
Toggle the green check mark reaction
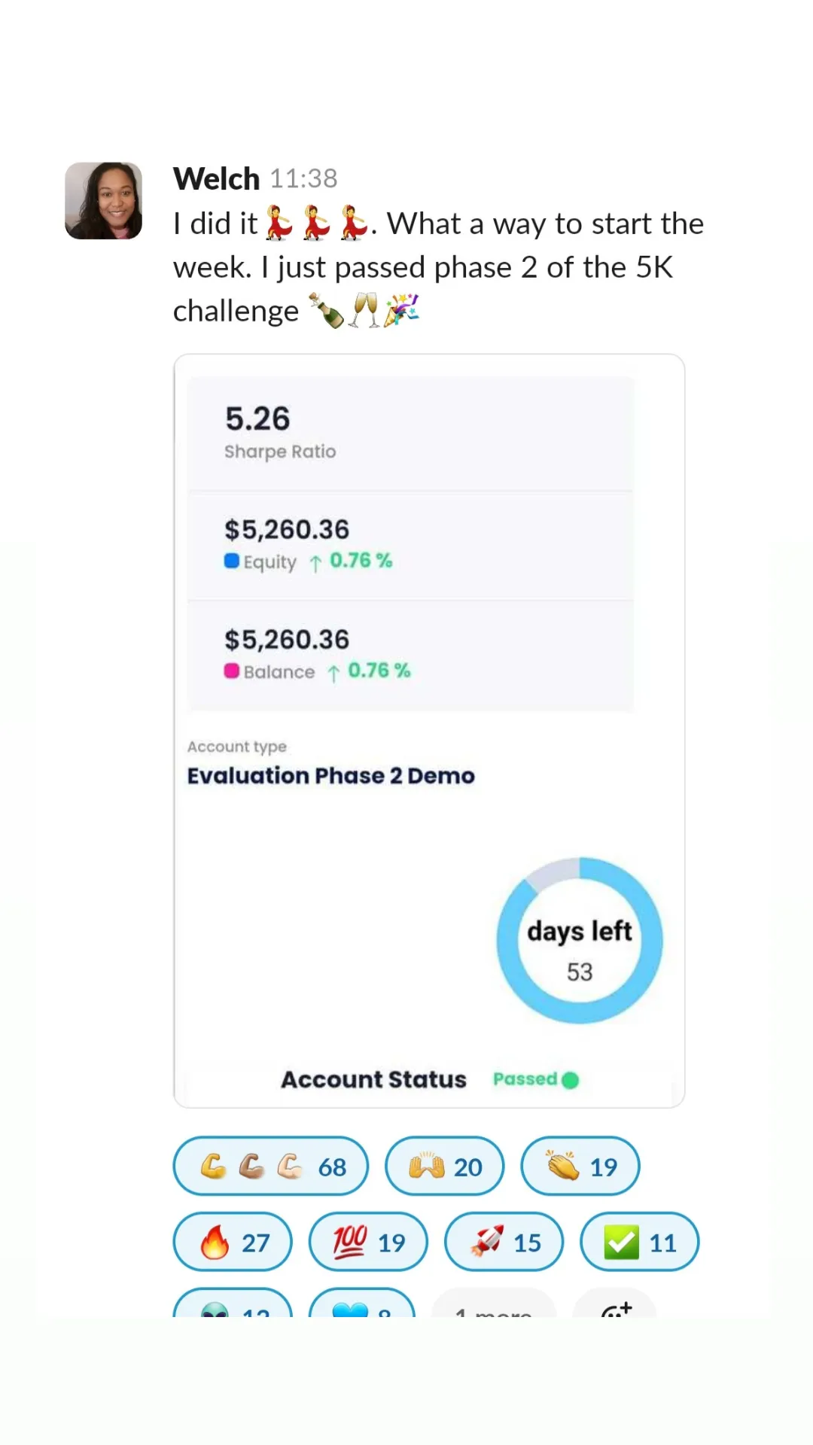point(639,1242)
